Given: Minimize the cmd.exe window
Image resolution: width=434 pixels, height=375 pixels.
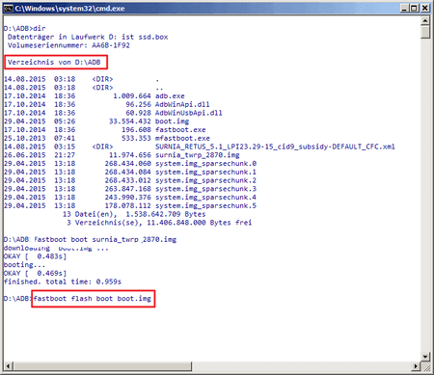Looking at the screenshot, I should [x=405, y=9].
